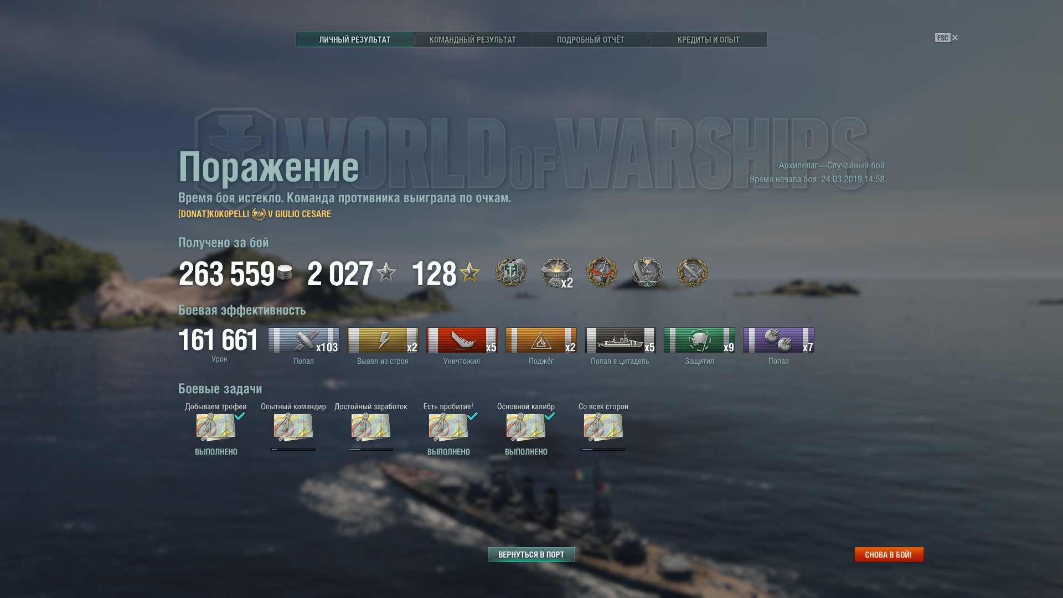
Task: Click the Вывел из строя ribbon
Action: 383,340
